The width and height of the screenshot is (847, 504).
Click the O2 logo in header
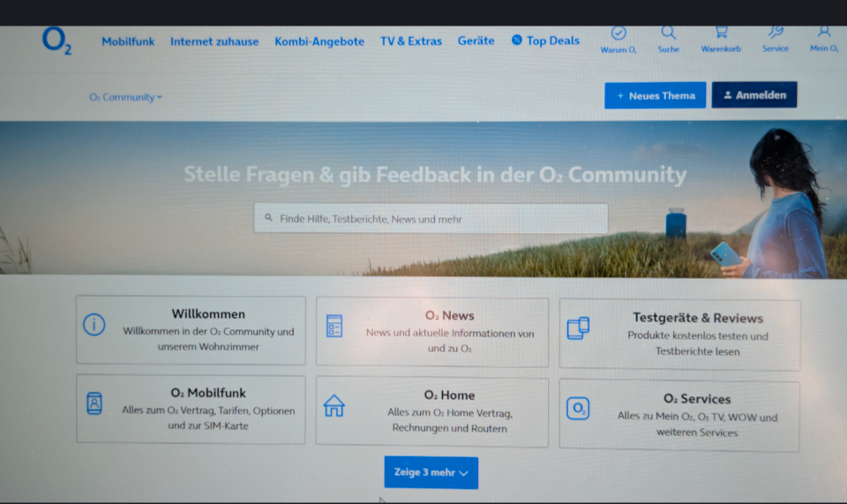(56, 41)
